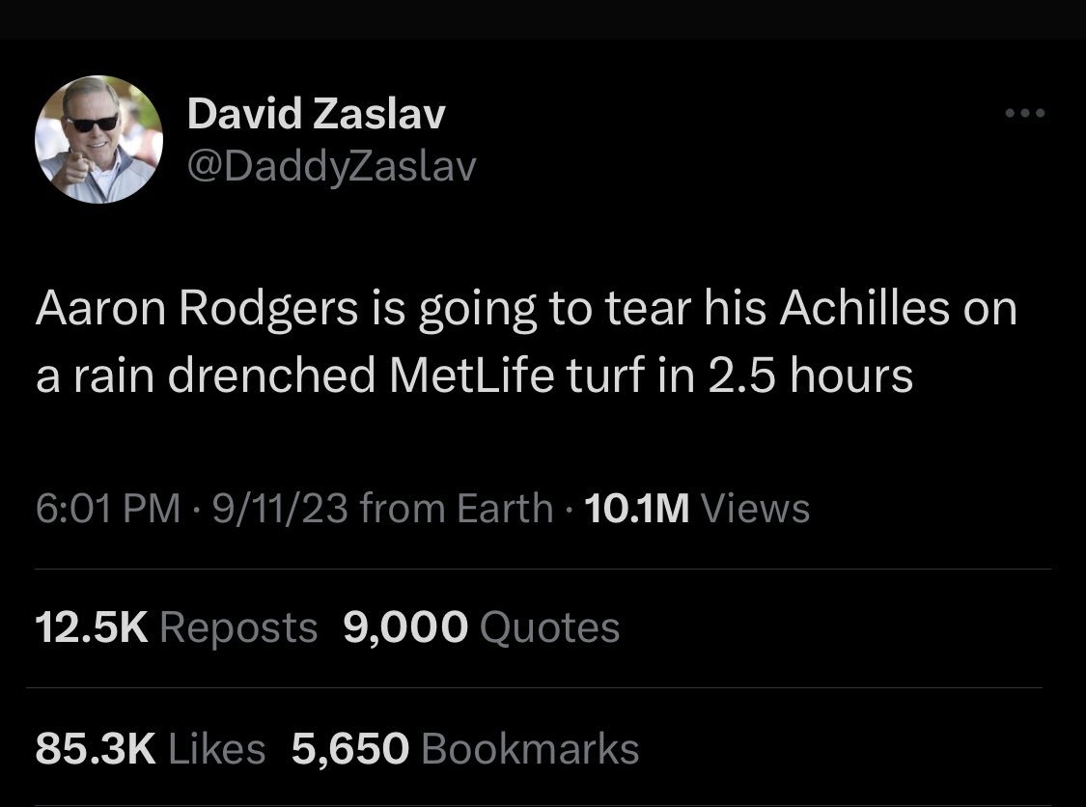The image size is (1086, 807).
Task: Click the 85.3K like count number
Action: (96, 749)
